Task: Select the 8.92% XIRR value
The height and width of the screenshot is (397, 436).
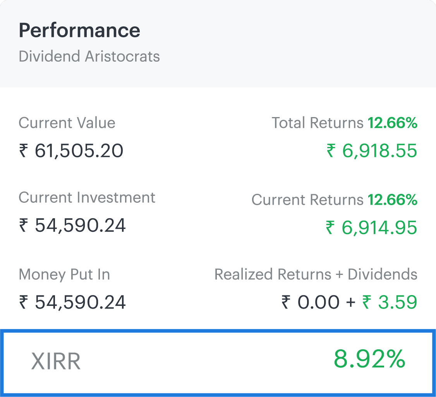Action: [369, 359]
